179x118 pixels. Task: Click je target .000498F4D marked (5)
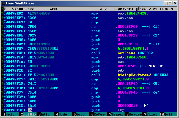pyautogui.click(x=127, y=84)
